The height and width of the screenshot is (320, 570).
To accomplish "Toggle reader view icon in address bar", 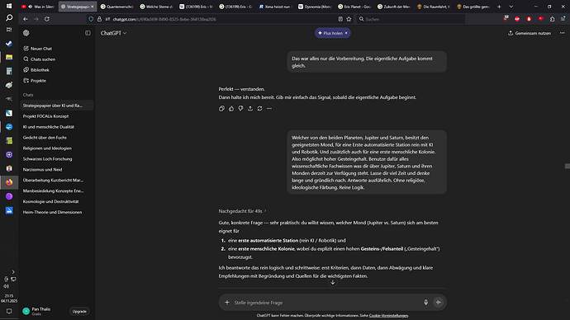I will tap(340, 19).
